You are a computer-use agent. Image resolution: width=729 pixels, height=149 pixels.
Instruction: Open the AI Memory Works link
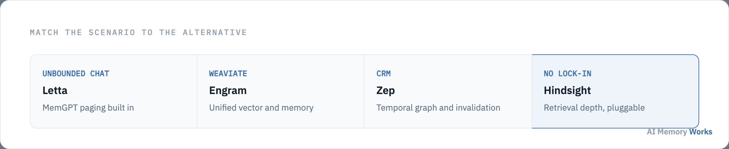(679, 132)
